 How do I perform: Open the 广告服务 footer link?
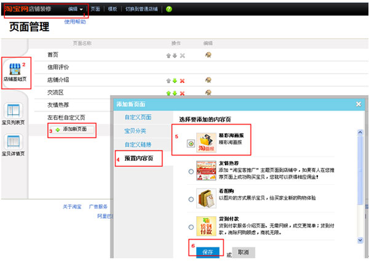[x=98, y=207]
